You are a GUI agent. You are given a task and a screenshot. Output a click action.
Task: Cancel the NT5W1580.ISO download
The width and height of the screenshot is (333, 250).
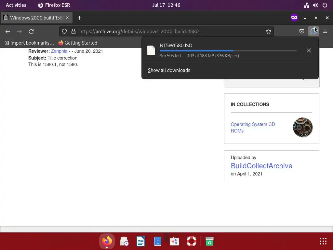pyautogui.click(x=309, y=50)
